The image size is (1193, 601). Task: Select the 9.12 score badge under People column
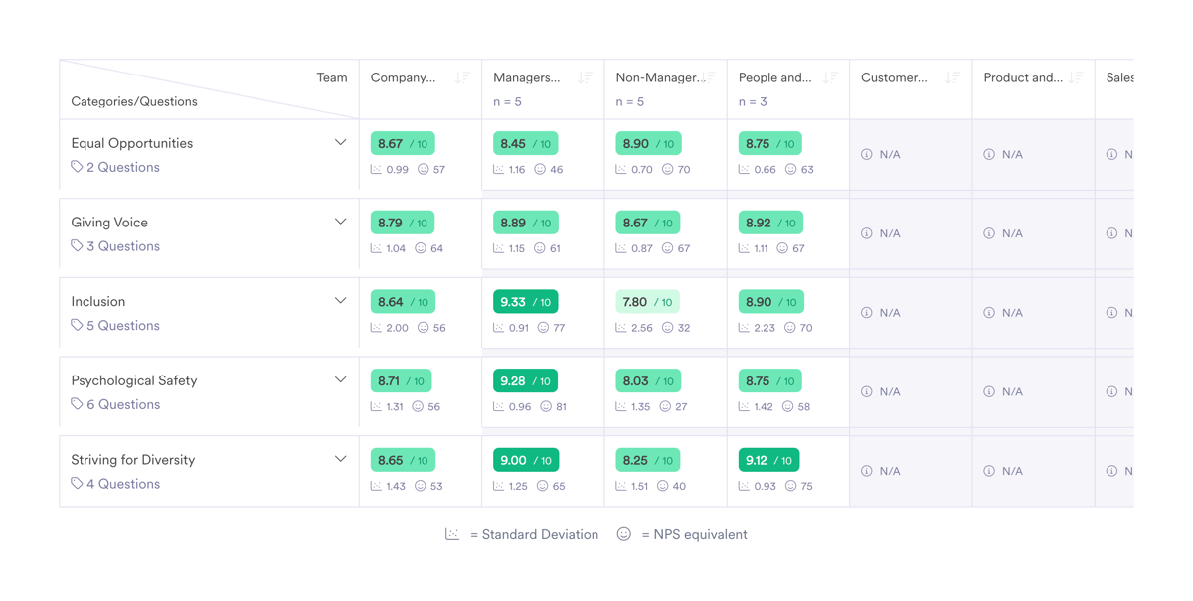tap(768, 459)
